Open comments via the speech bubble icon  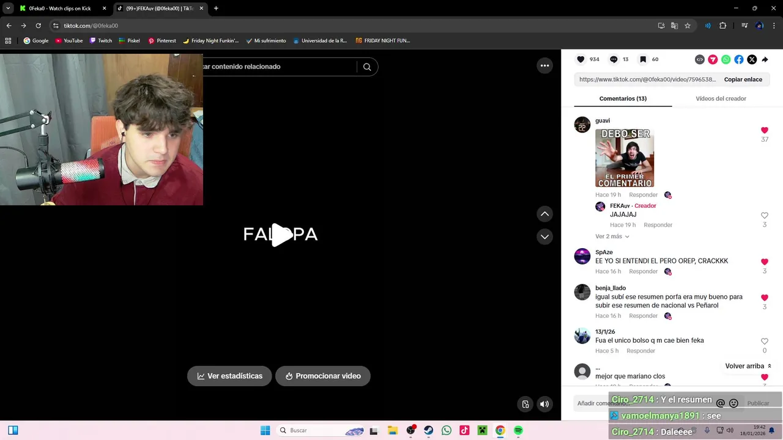click(x=614, y=59)
